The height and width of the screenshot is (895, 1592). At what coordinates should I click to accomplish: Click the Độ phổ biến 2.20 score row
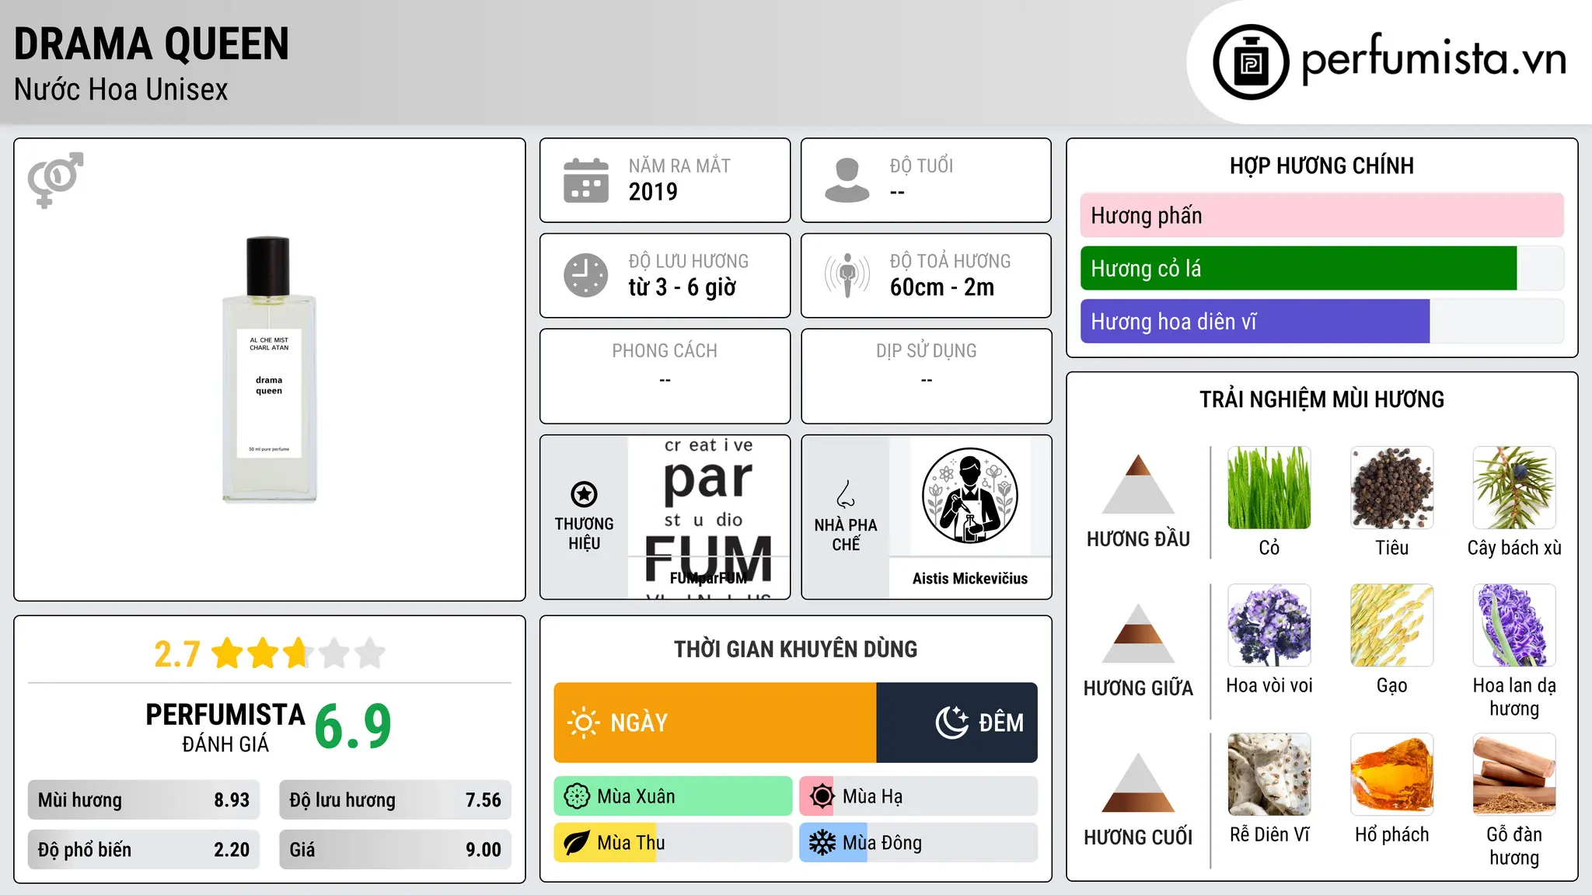coord(144,849)
